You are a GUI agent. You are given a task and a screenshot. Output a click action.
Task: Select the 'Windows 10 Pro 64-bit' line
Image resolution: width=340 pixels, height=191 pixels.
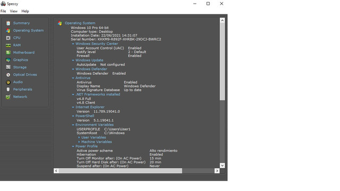(x=90, y=28)
